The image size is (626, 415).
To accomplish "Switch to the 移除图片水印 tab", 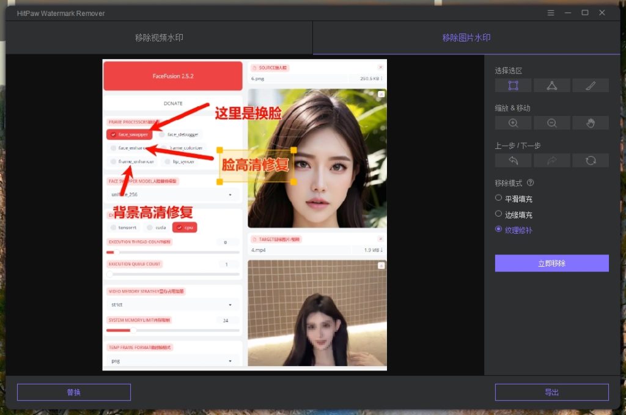I will pos(466,37).
